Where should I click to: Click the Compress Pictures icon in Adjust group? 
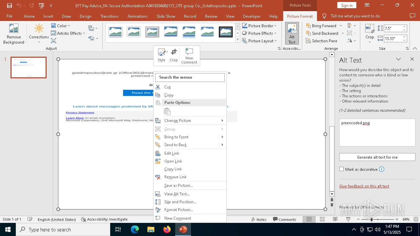(x=53, y=41)
